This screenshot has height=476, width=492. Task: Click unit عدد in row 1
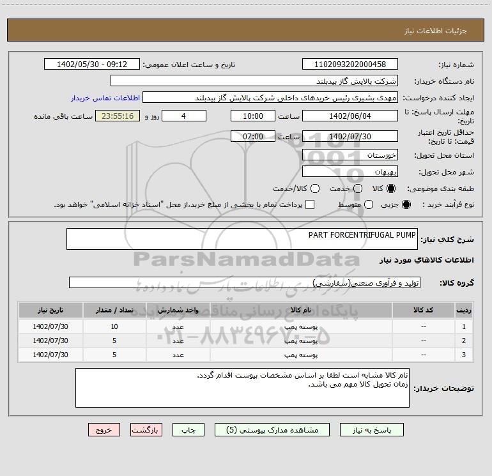(178, 326)
